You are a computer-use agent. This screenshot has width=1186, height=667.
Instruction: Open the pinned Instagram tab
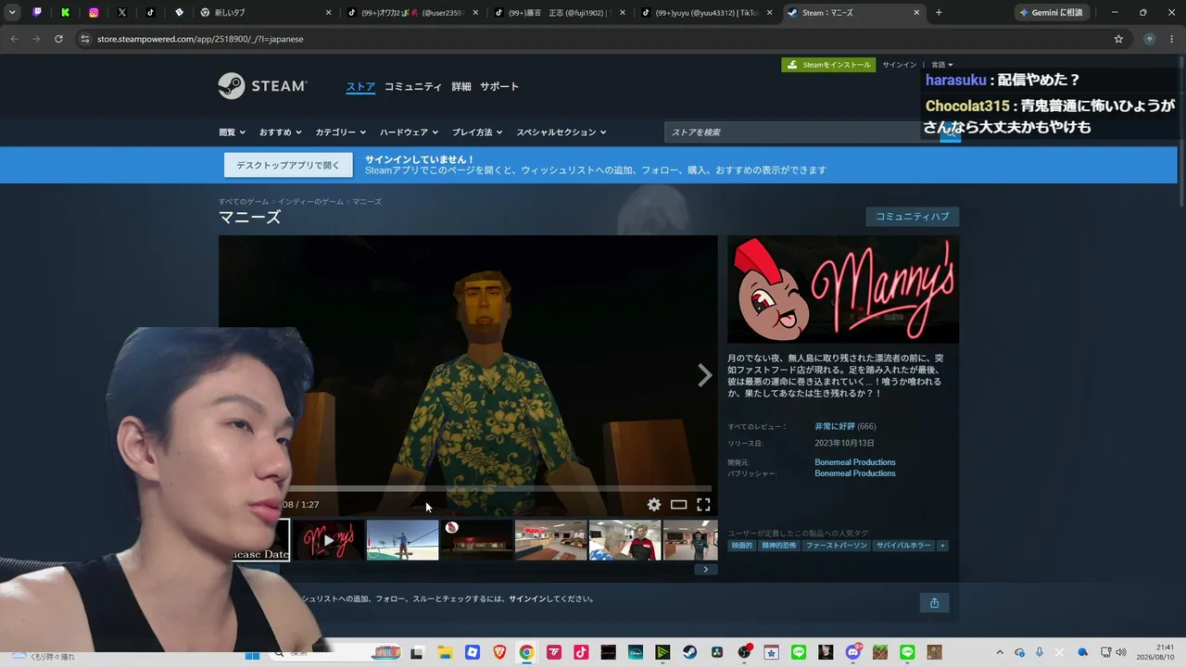pos(94,13)
